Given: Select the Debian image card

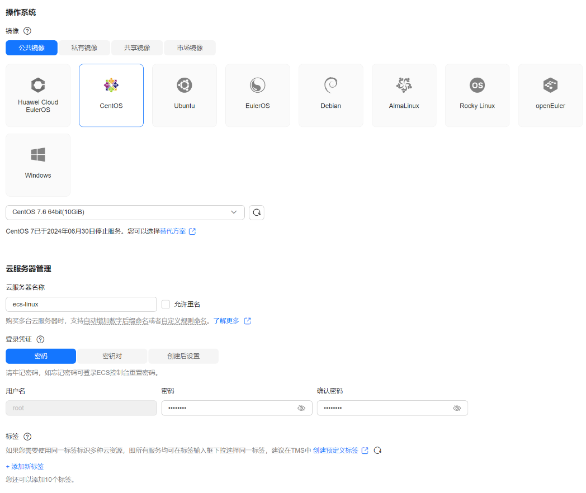Looking at the screenshot, I should point(331,95).
